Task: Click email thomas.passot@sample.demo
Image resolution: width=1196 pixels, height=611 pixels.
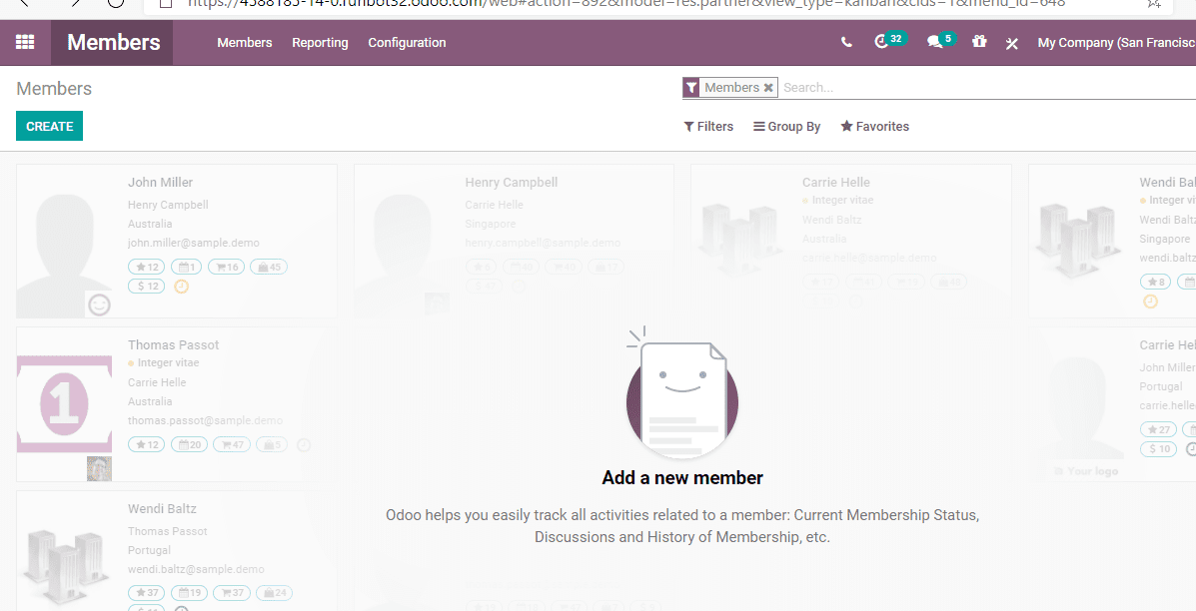Action: click(205, 420)
